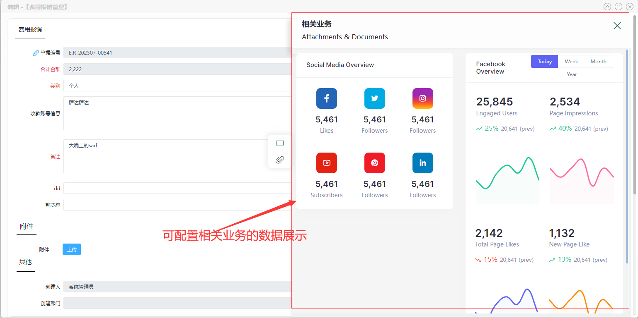Click the link icon beside 单据编号
The height and width of the screenshot is (318, 638).
tap(36, 53)
